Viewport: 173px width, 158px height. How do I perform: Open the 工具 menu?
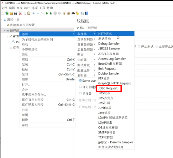coord(42,8)
